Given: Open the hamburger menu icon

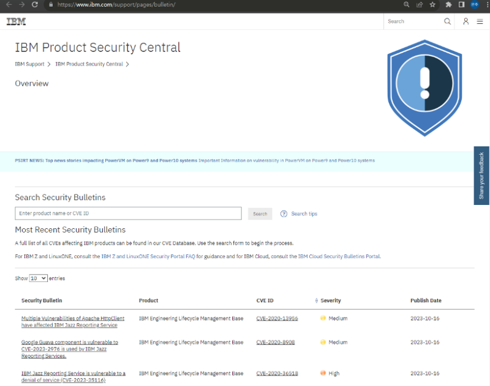Looking at the screenshot, I should point(480,21).
